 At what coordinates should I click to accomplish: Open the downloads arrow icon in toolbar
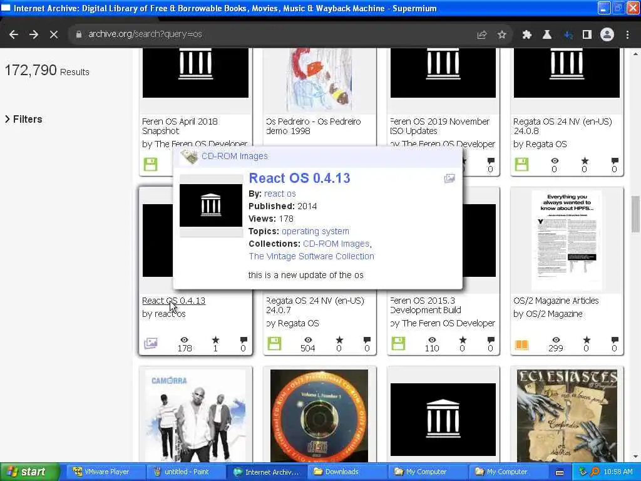click(568, 35)
